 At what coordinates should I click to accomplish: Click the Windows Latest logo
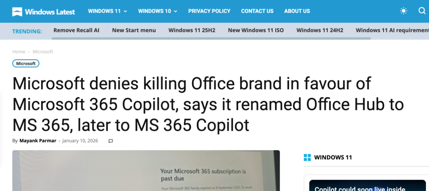pos(44,12)
